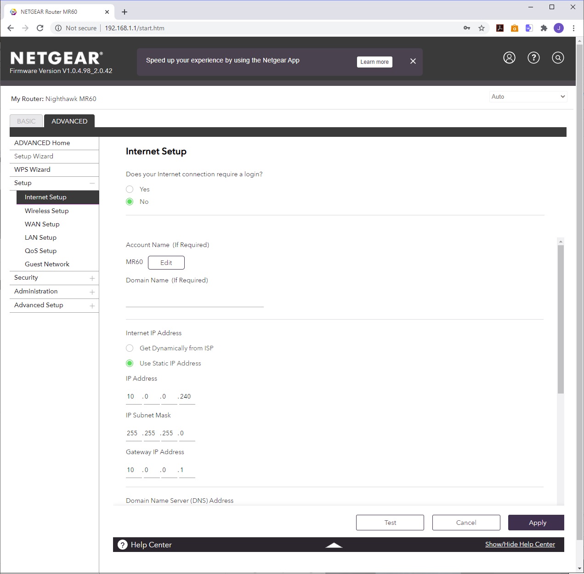Open the browser Extensions puzzle icon
Viewport: 584px width, 574px height.
pyautogui.click(x=544, y=28)
